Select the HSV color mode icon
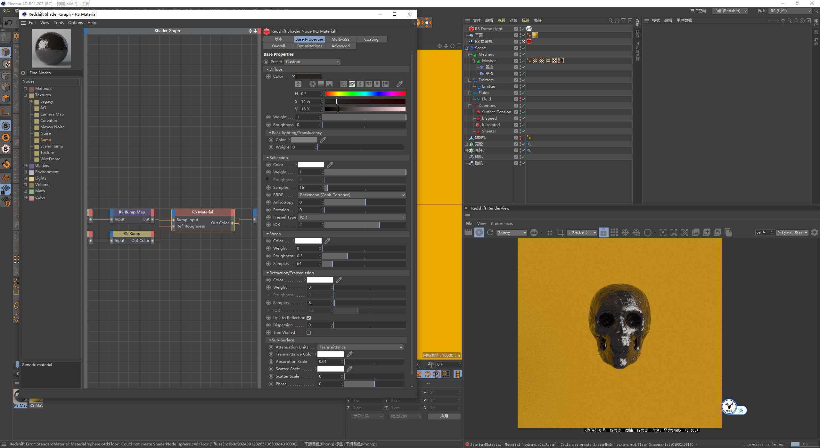The height and width of the screenshot is (448, 820). (352, 84)
